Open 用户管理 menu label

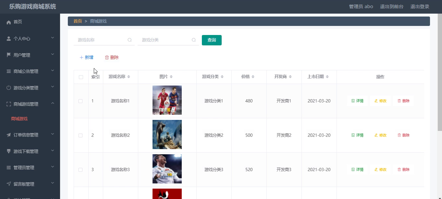pyautogui.click(x=22, y=55)
